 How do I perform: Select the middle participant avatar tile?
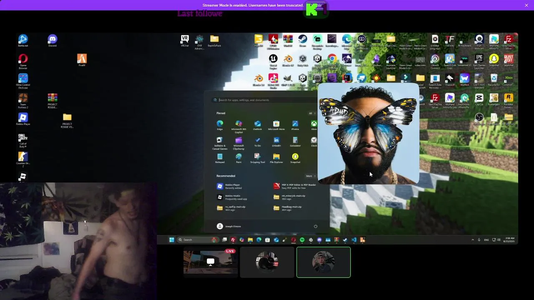point(267,262)
